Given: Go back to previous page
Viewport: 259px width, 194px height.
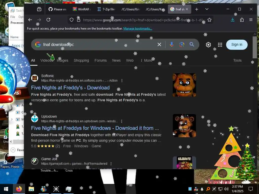Looking at the screenshot, I should click(x=30, y=20).
